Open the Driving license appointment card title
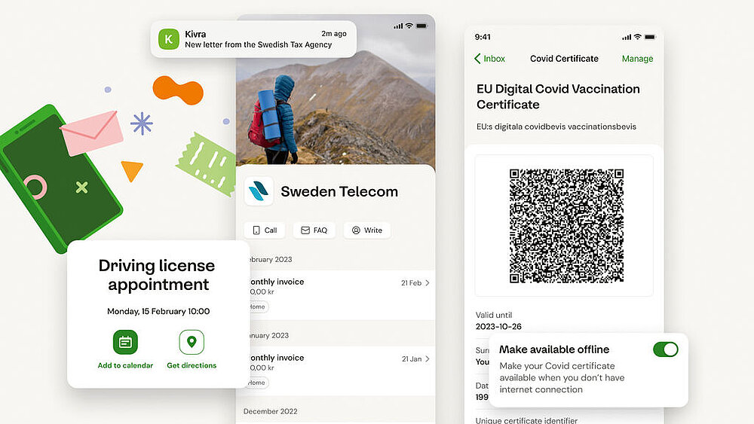Image resolution: width=754 pixels, height=424 pixels. (157, 275)
